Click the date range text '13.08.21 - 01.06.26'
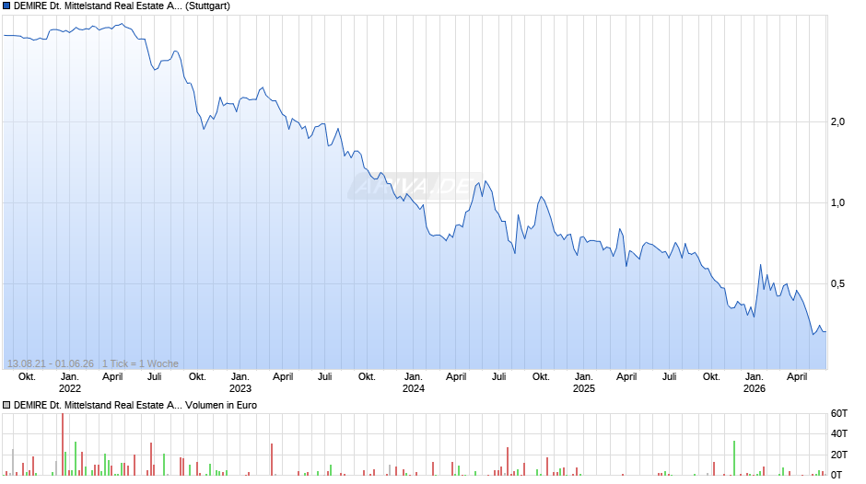This screenshot has height=484, width=866. coord(51,363)
